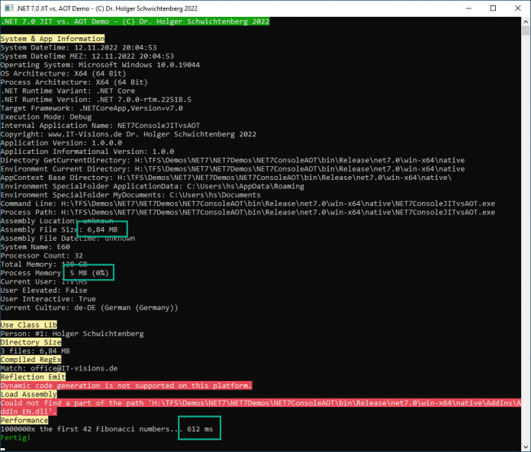Click the 'Use Class Lib' heading
The width and height of the screenshot is (531, 452).
tap(29, 325)
